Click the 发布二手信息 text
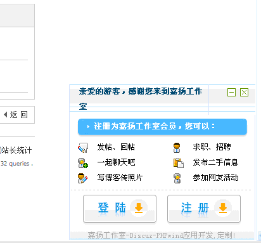 coord(215,162)
